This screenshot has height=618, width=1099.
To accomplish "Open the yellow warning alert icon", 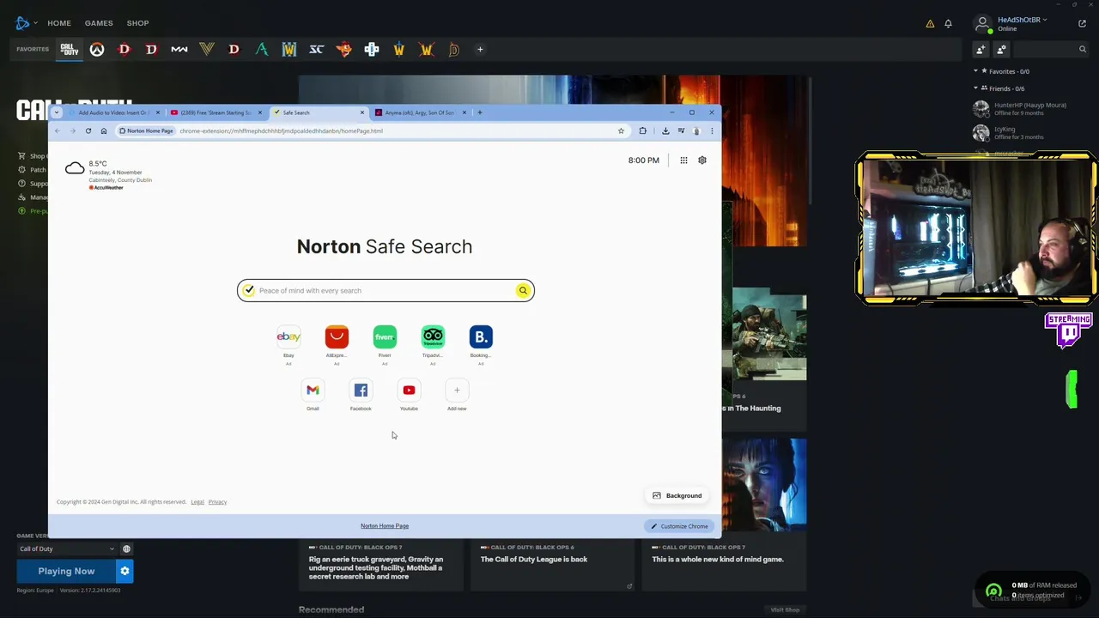I will [x=930, y=24].
